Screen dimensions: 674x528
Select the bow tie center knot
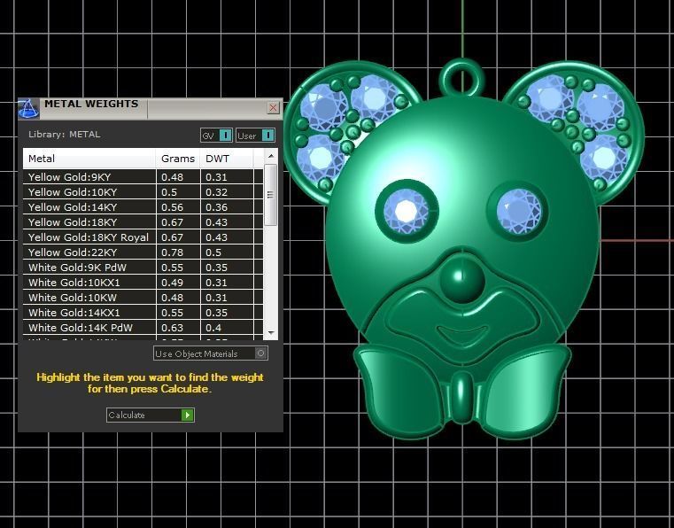462,397
